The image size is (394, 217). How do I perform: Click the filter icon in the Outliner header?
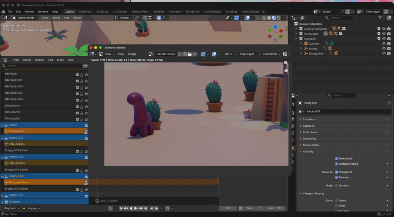pos(380,18)
